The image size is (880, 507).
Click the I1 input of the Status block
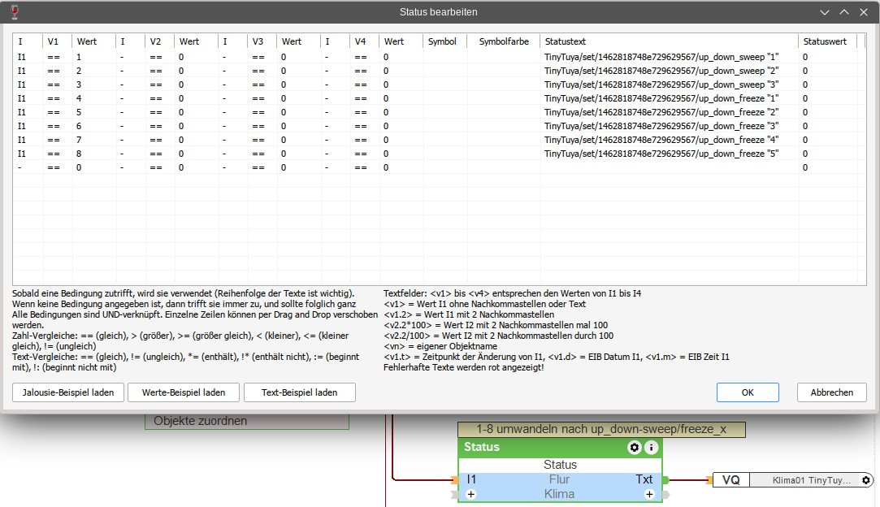click(471, 479)
